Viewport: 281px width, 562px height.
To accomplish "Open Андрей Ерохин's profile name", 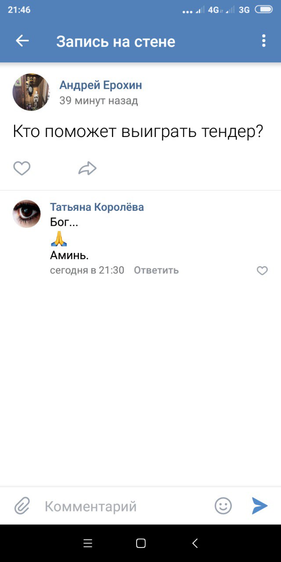I will point(101,85).
